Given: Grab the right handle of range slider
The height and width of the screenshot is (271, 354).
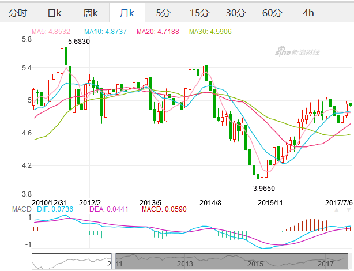Looking at the screenshot, I should coord(350,261).
